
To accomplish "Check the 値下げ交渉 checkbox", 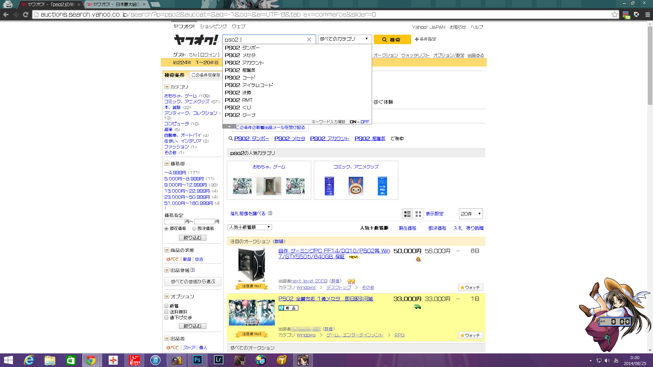I will (166, 317).
